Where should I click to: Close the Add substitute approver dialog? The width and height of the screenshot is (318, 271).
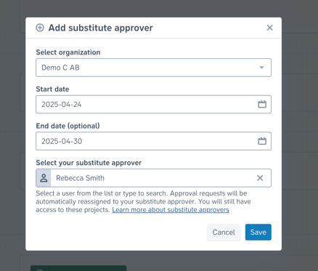tap(269, 28)
